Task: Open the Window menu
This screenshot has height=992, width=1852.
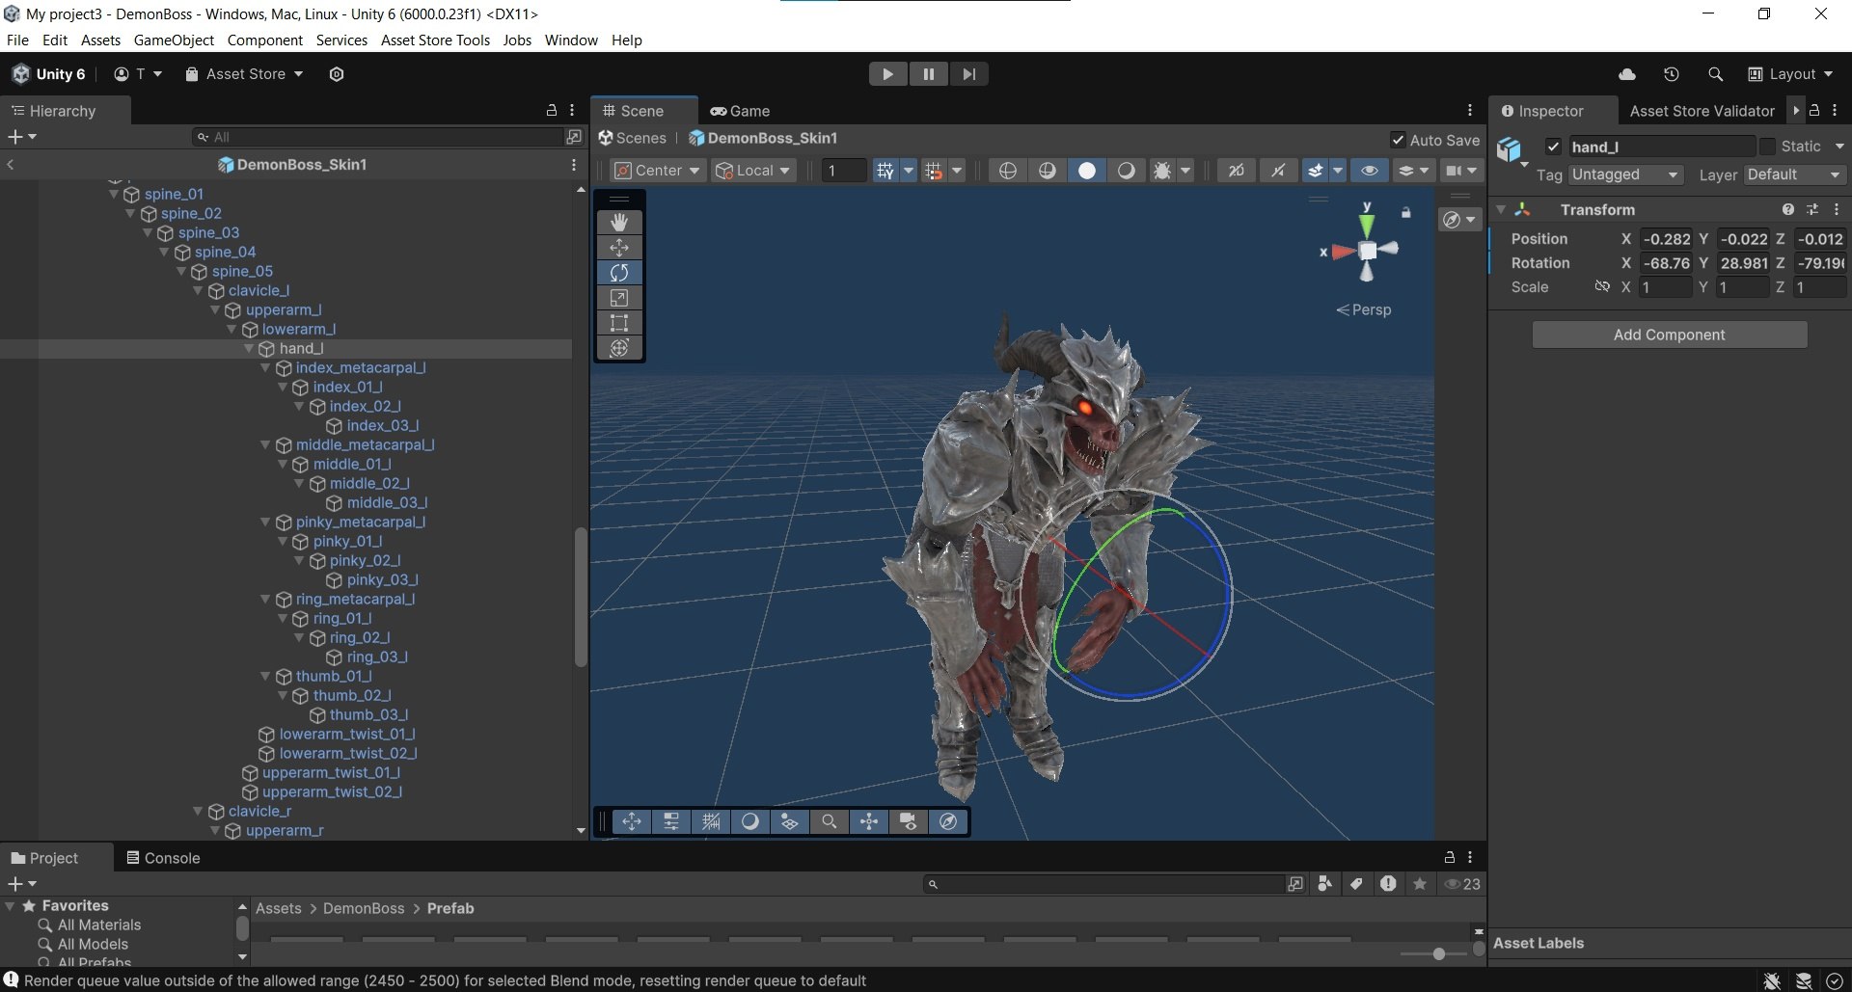Action: [x=571, y=40]
